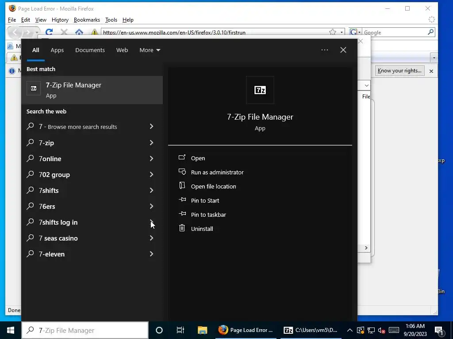Click the Uninstall trash can icon

pos(182,228)
